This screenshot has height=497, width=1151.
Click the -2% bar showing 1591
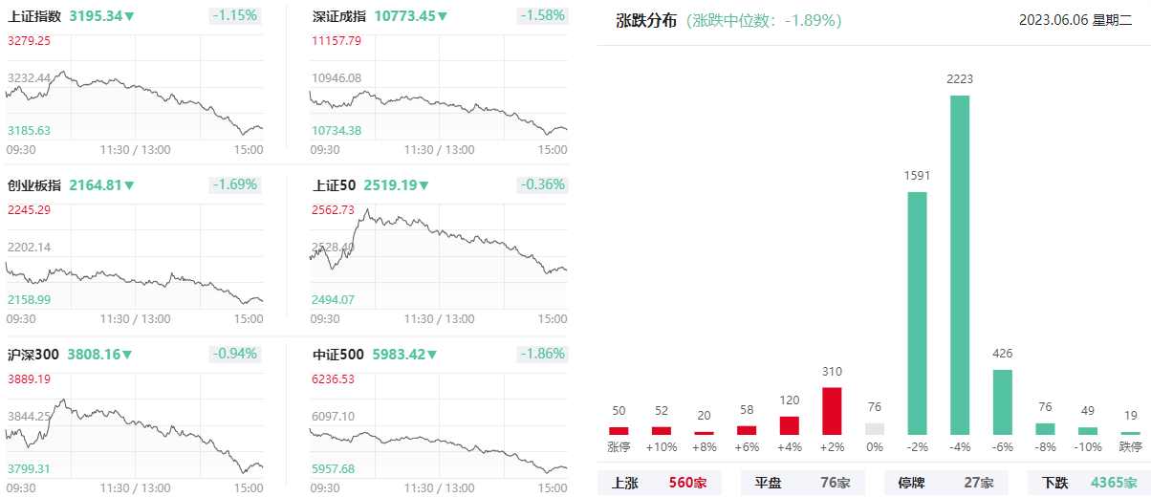click(917, 313)
